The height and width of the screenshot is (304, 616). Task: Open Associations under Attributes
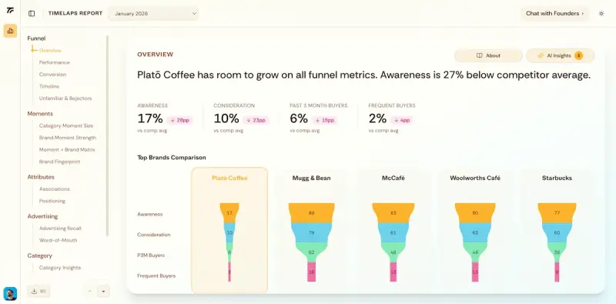pos(54,189)
